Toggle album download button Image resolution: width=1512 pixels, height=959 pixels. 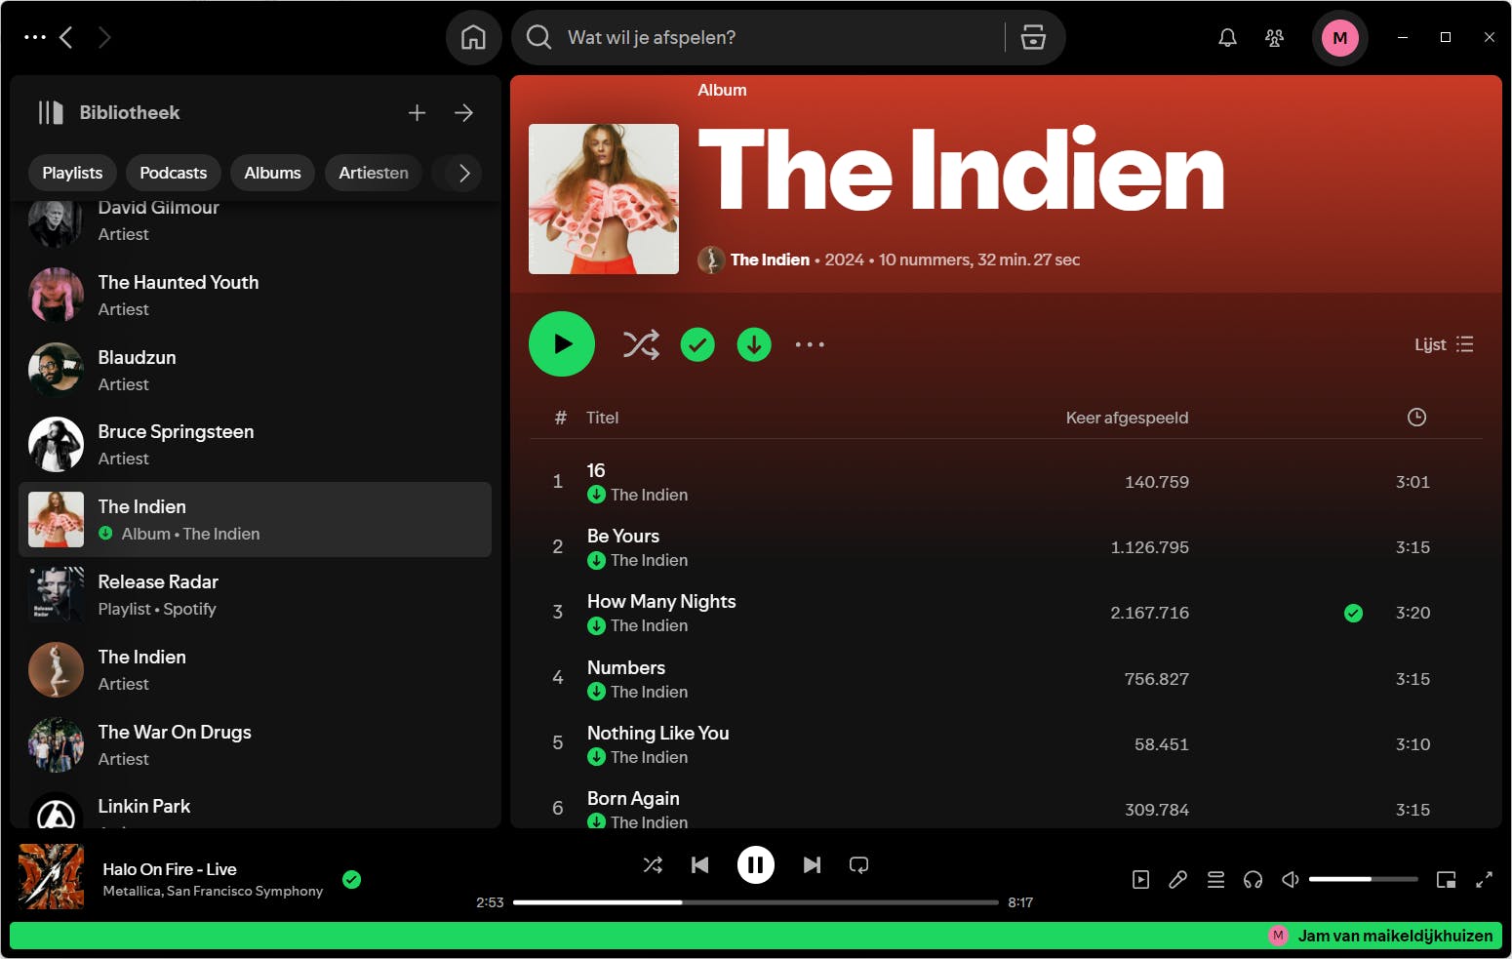[x=754, y=344]
